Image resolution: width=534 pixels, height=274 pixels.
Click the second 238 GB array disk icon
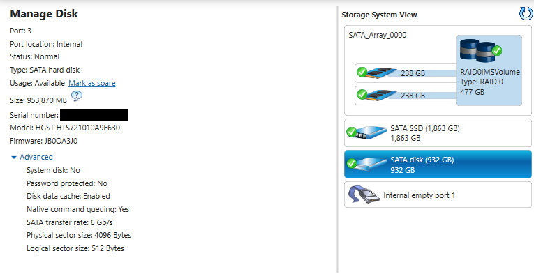[x=376, y=96]
